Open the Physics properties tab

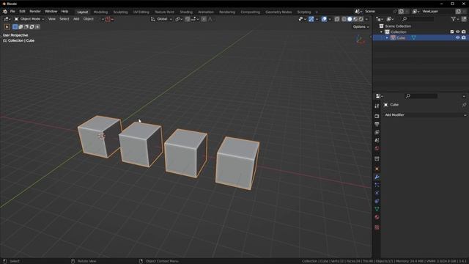pos(377,193)
